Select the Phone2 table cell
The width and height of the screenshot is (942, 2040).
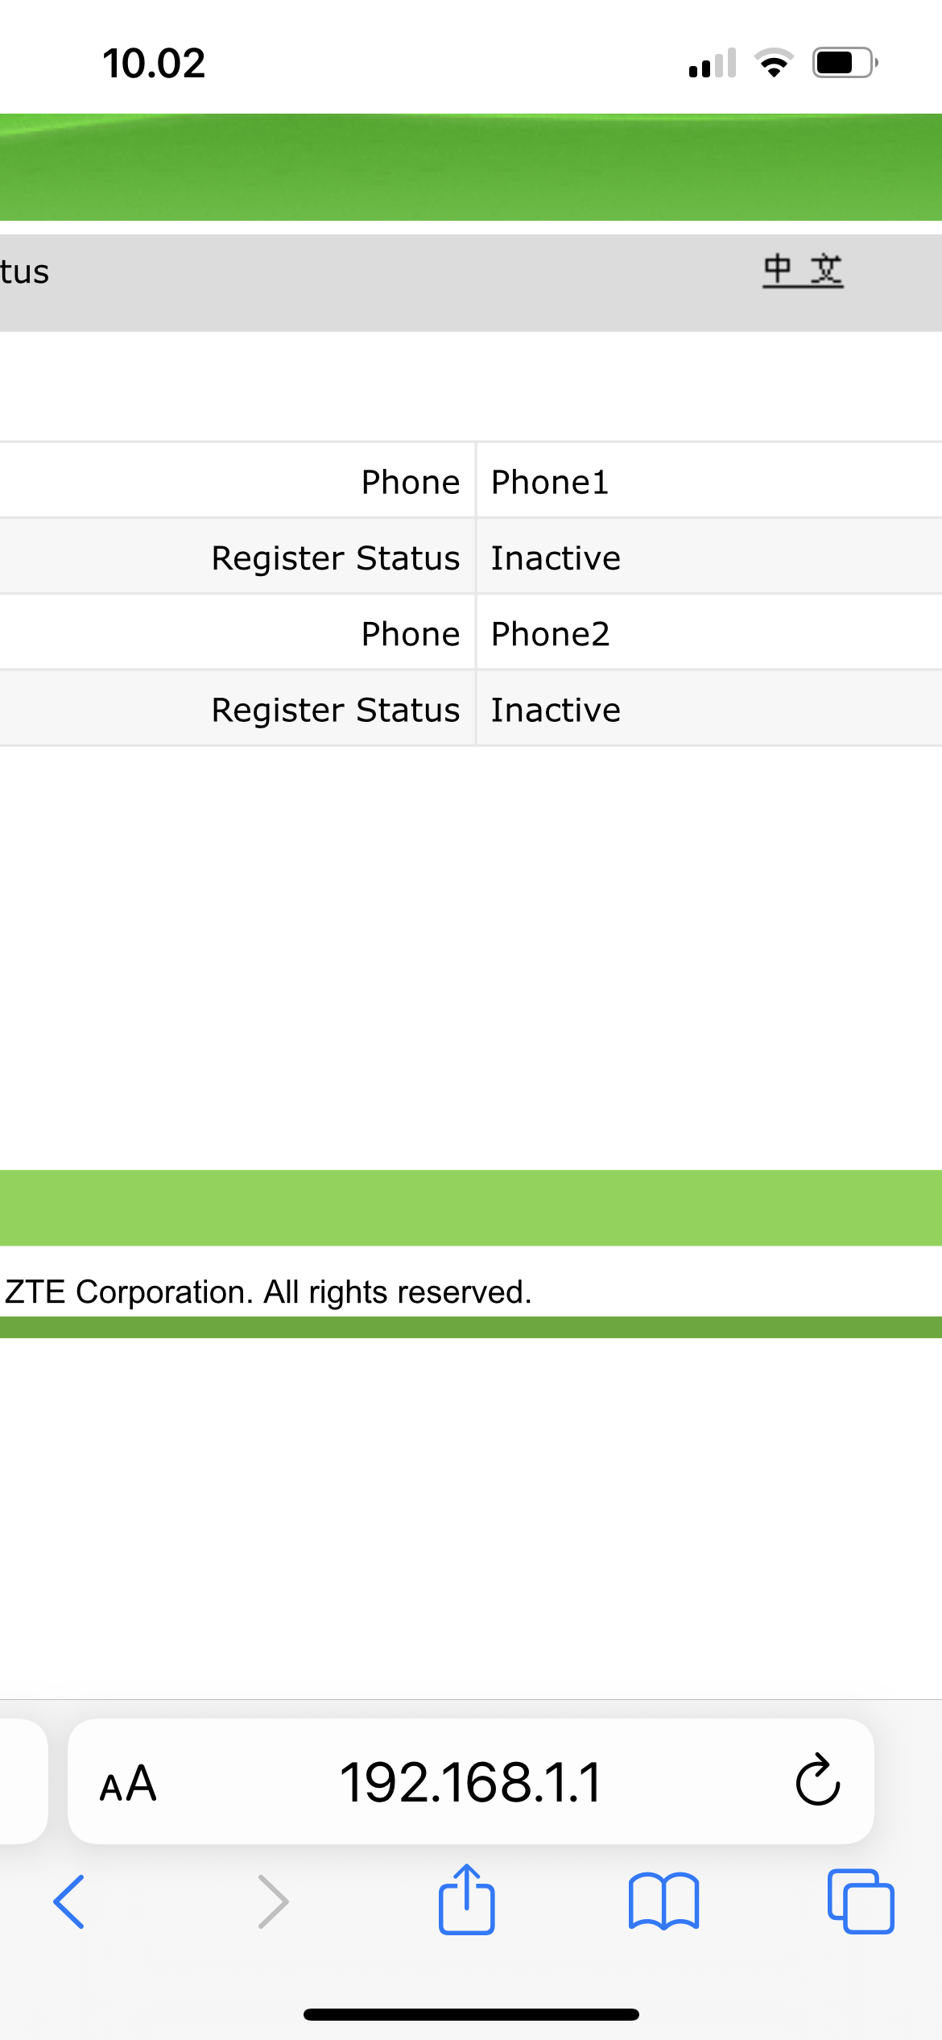click(x=550, y=634)
